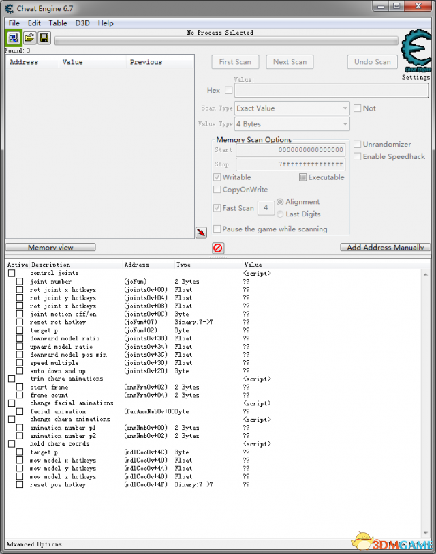This screenshot has width=436, height=554.
Task: Open Settings via the Cheat Engine logo
Action: point(415,53)
